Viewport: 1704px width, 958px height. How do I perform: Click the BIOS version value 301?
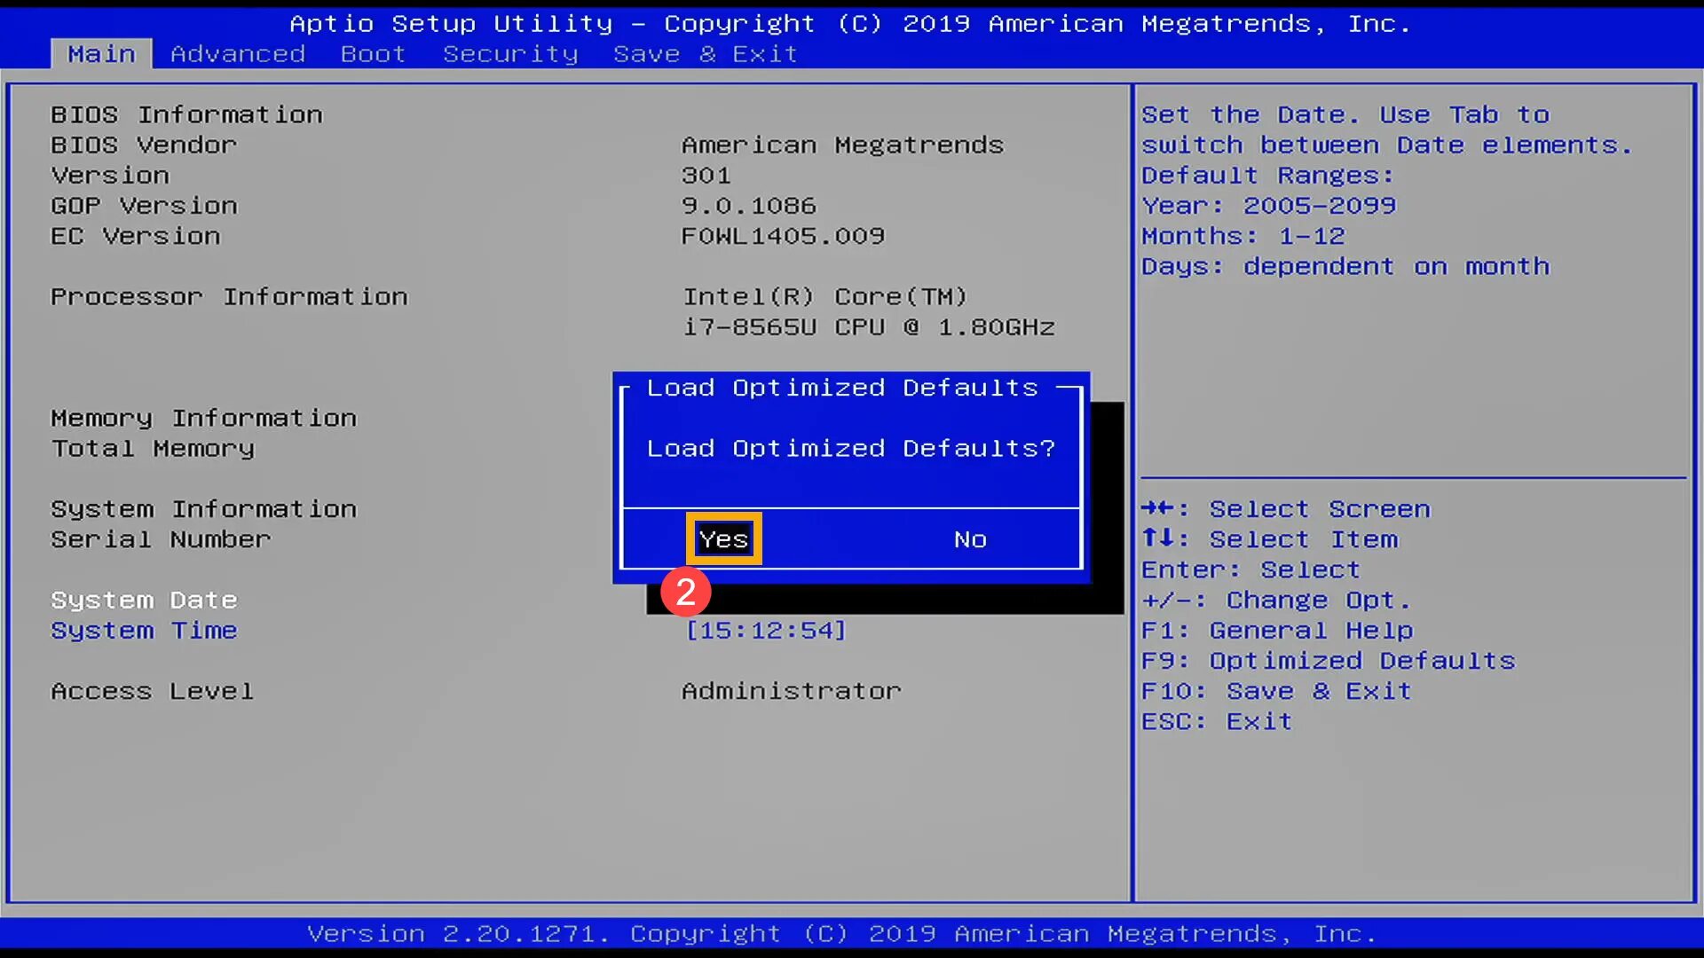(706, 175)
